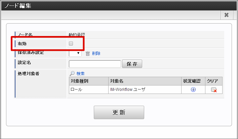The height and width of the screenshot is (139, 238).
Task: Click the クリア column header
Action: tap(214, 81)
